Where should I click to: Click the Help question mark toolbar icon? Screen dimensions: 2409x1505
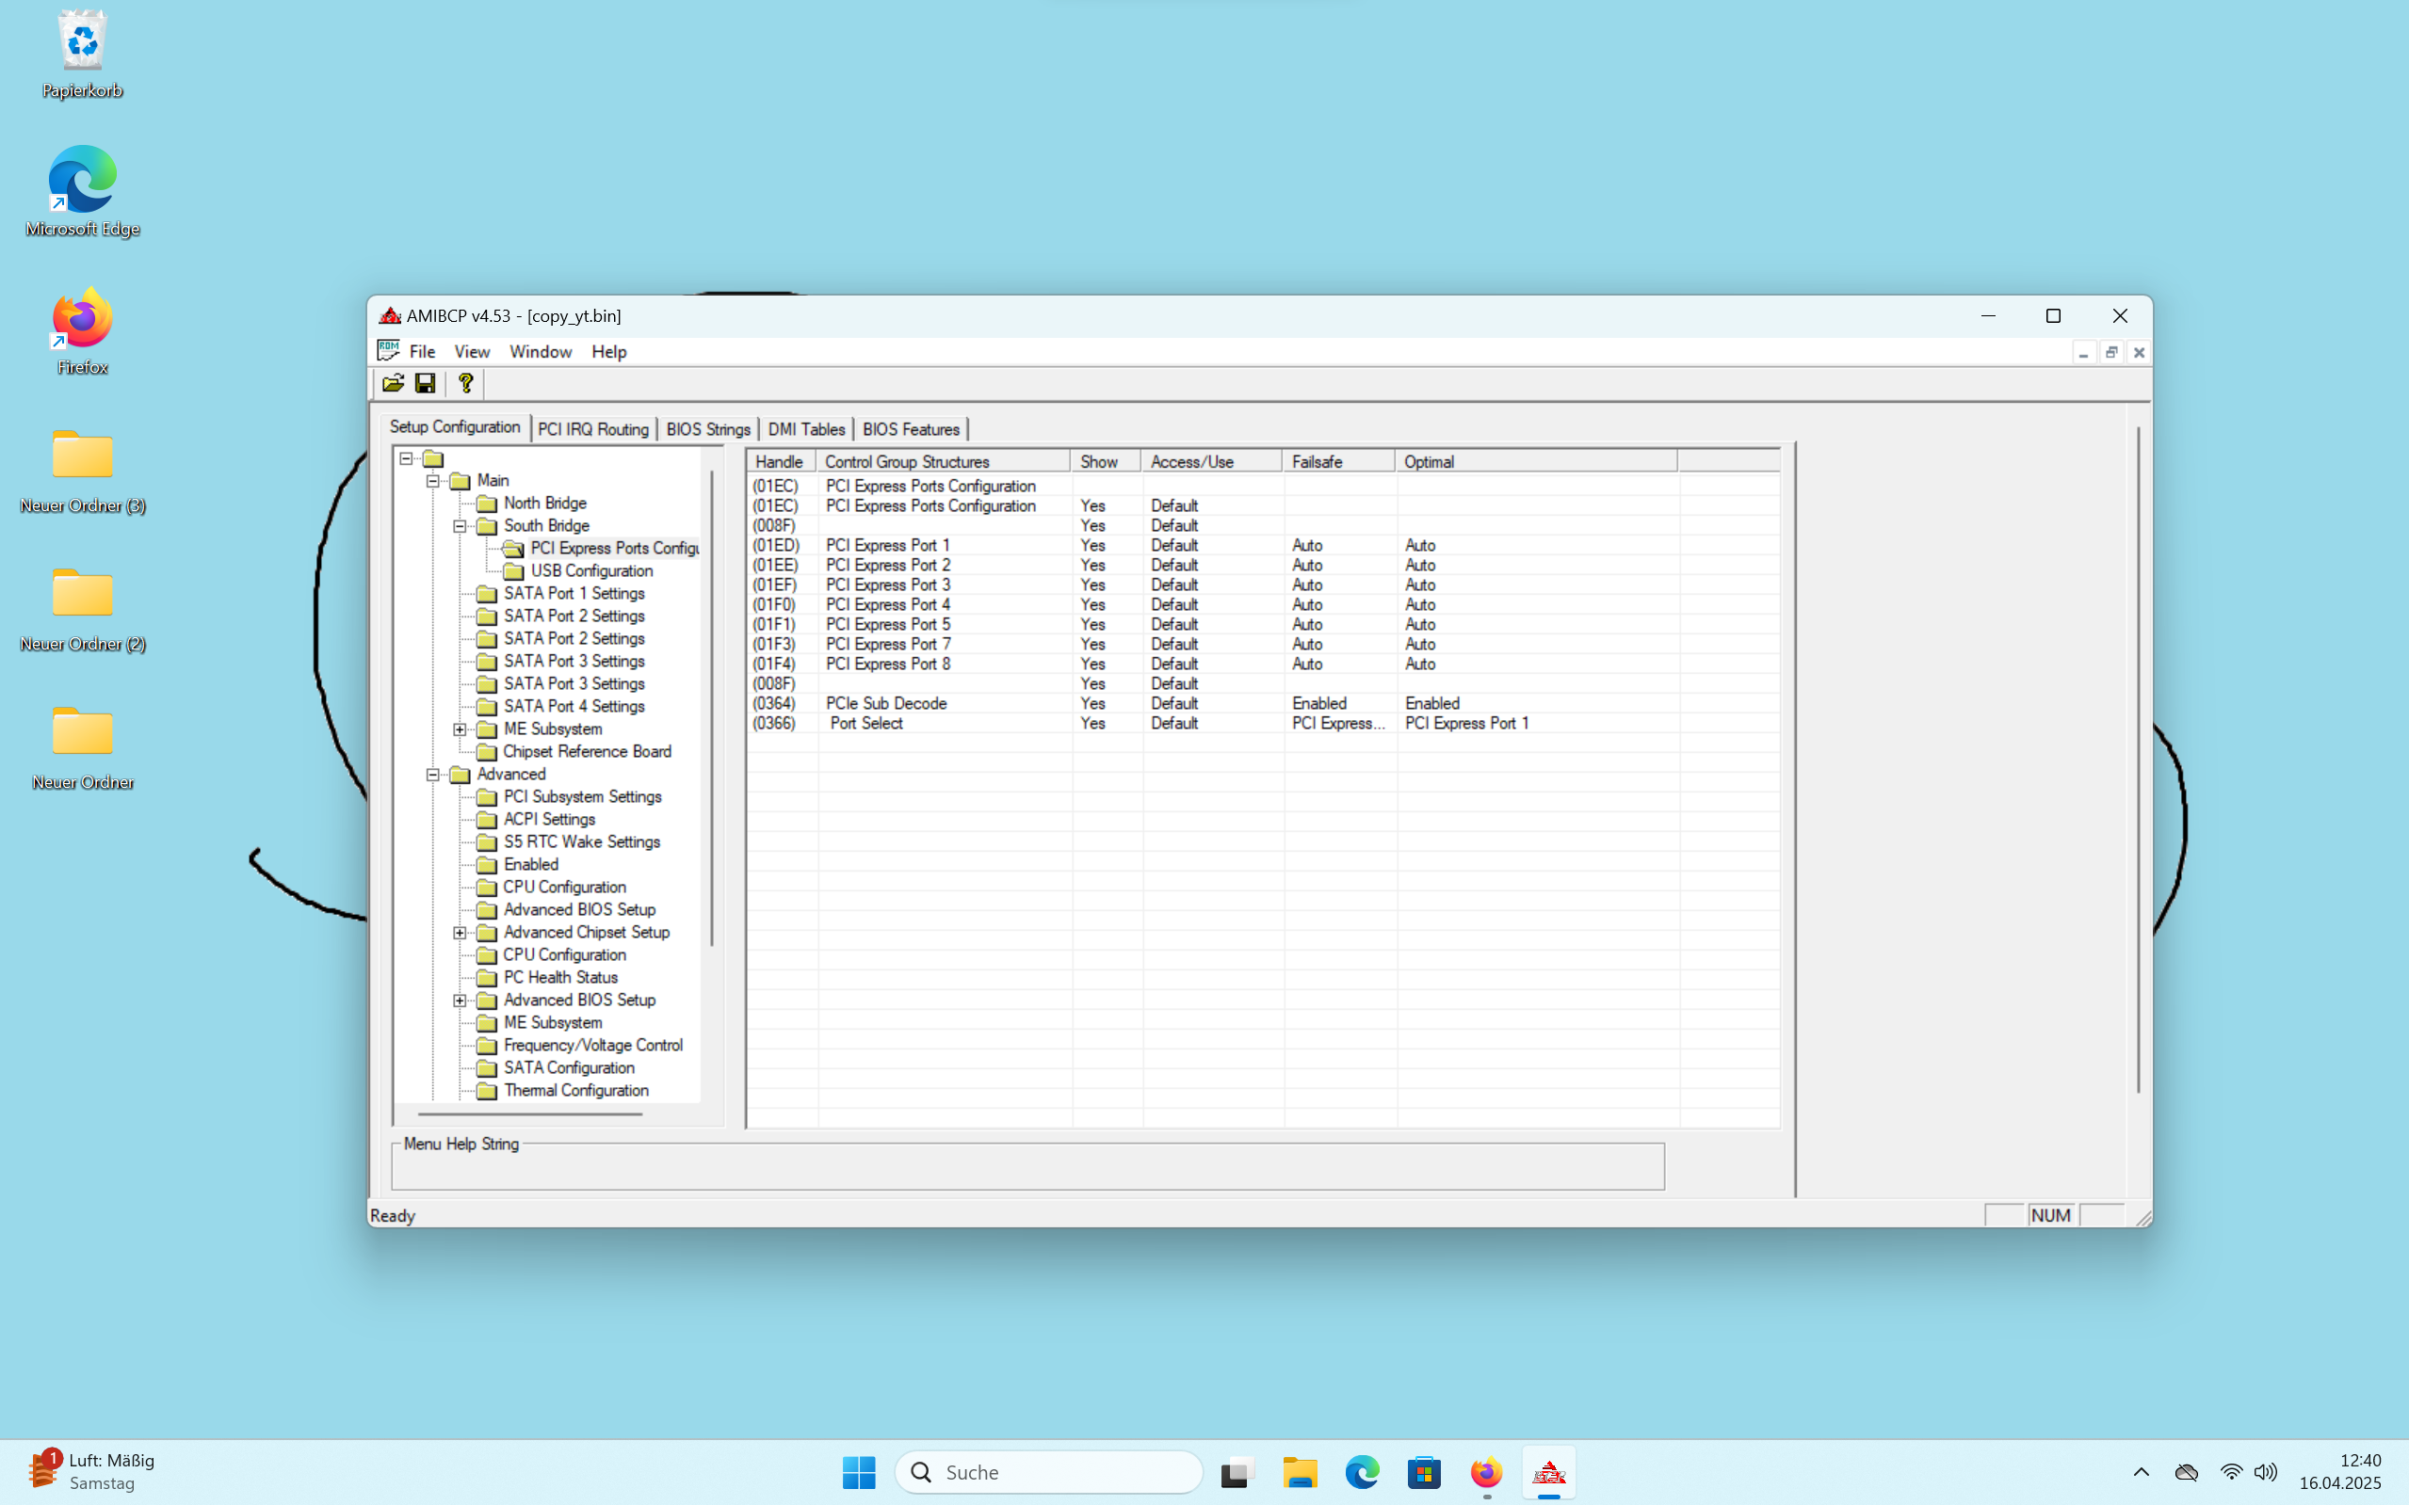[x=465, y=383]
